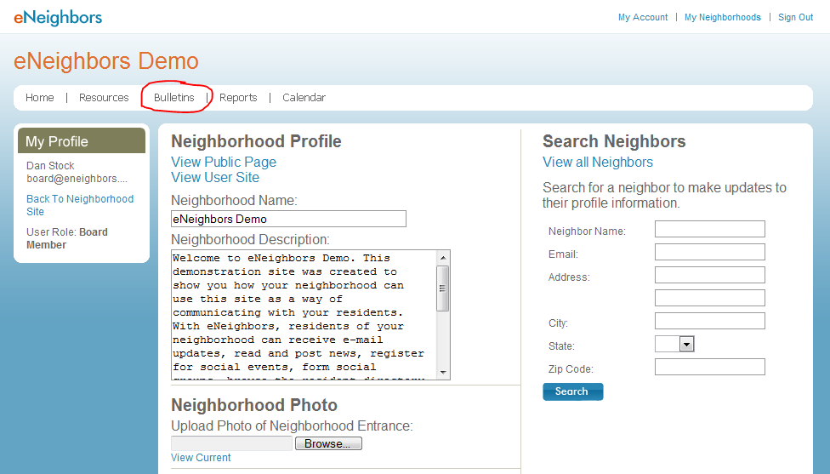Switch to the Reports section

[x=238, y=98]
